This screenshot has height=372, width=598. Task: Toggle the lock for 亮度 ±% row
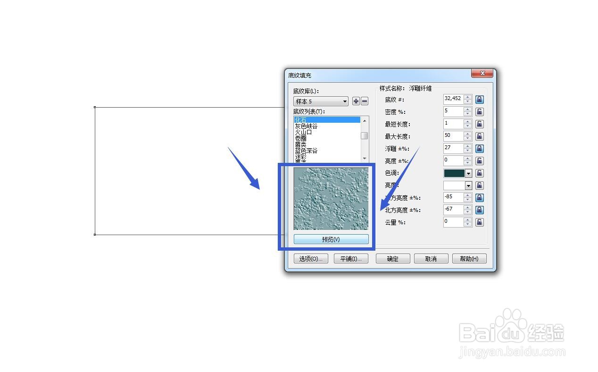(479, 161)
